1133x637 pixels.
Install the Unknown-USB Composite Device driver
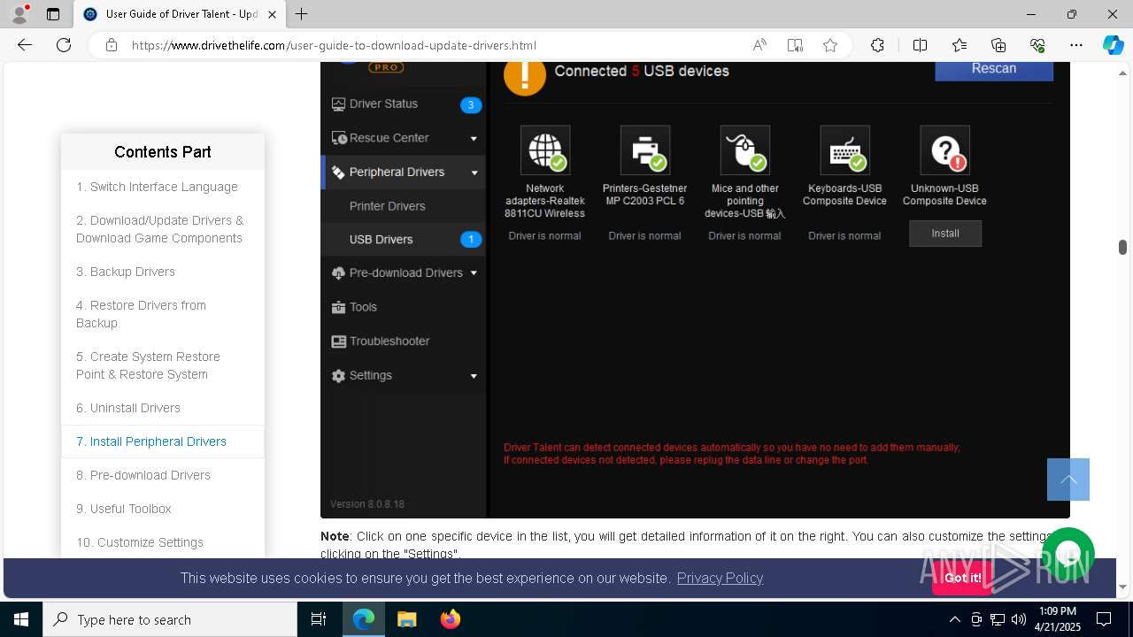[x=945, y=234]
